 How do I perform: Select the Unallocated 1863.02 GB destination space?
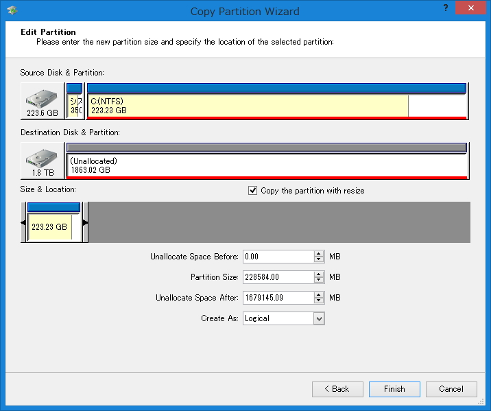[267, 161]
